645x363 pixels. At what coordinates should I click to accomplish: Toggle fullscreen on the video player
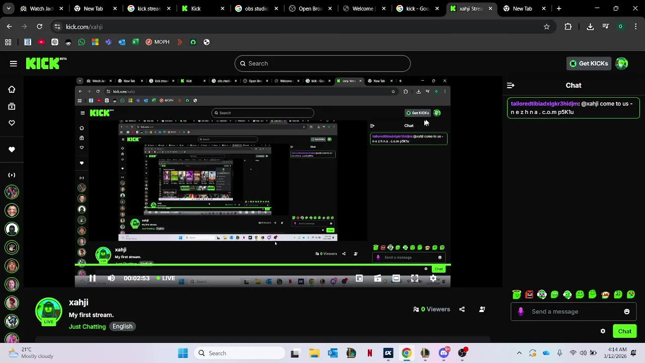415,278
